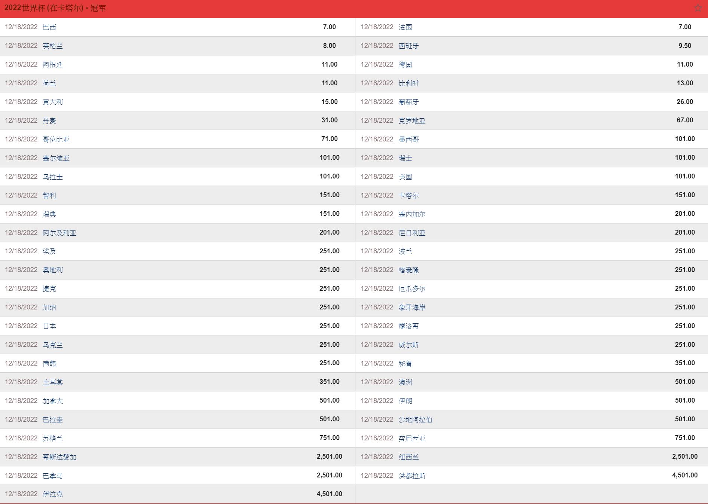Screen dimensions: 708x504
Task: Select the 墨西哥 team name
Action: tap(408, 139)
